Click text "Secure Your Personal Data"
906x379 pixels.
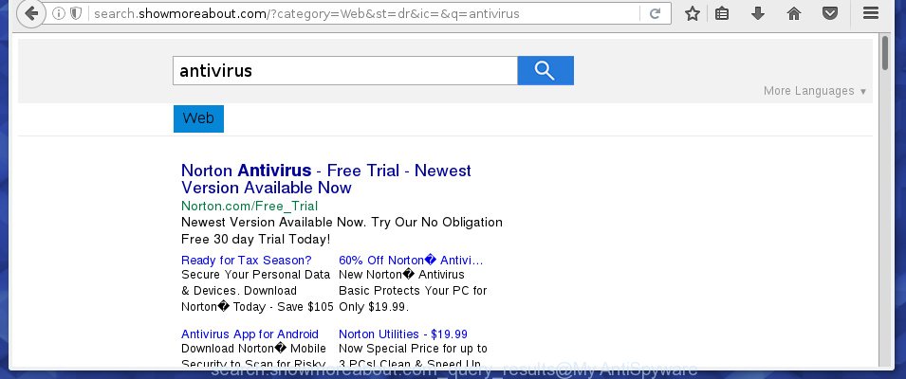tap(255, 275)
